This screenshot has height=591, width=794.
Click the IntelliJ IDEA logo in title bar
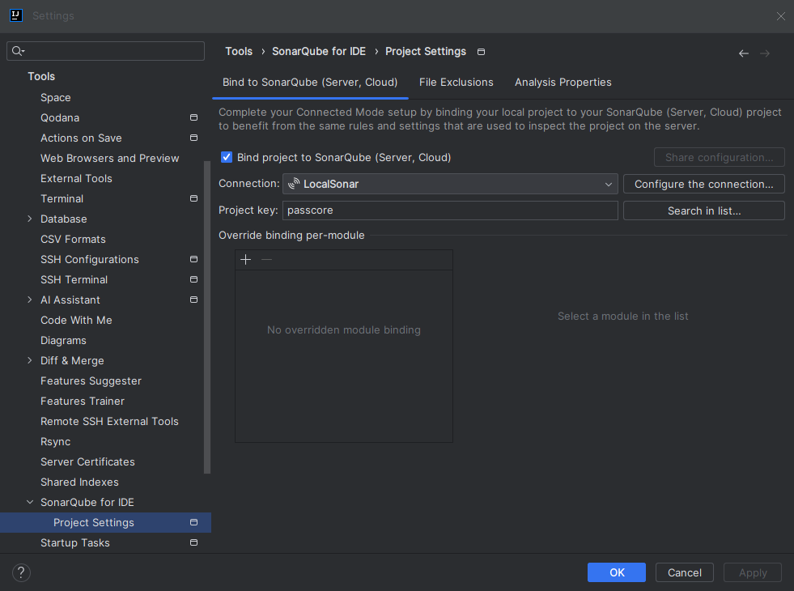tap(15, 15)
